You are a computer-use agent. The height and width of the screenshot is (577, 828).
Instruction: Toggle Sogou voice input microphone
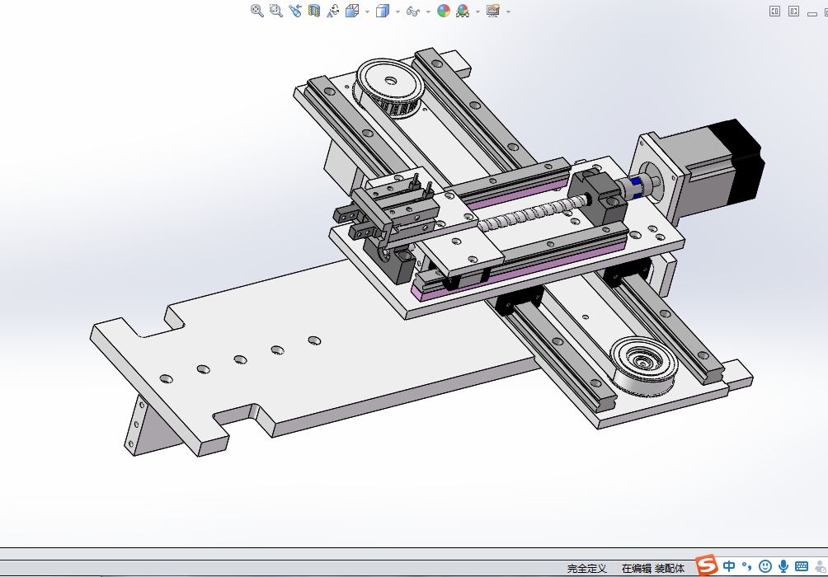783,566
